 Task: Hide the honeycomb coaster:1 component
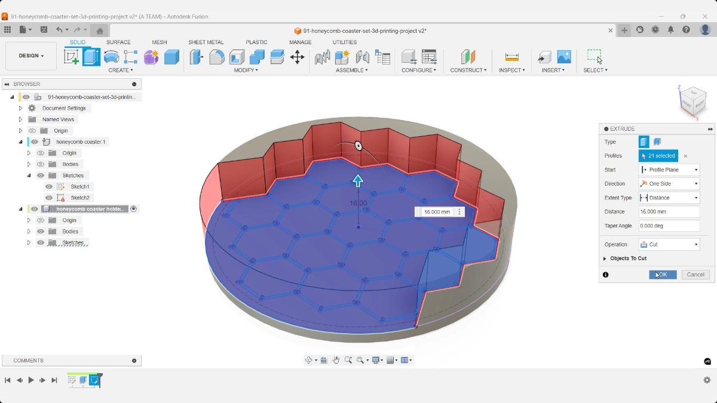point(34,142)
